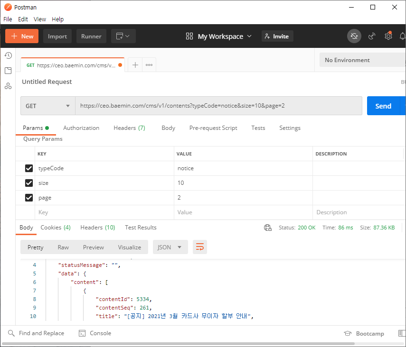Click the contentId 5334 line
The height and width of the screenshot is (347, 406).
point(123,299)
